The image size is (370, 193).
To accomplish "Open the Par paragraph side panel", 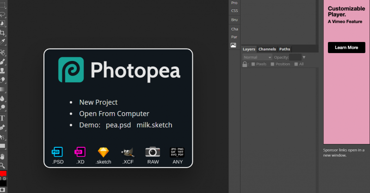I will click(234, 37).
